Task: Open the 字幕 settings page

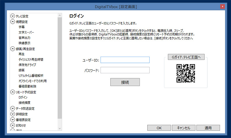Action: click(21, 27)
